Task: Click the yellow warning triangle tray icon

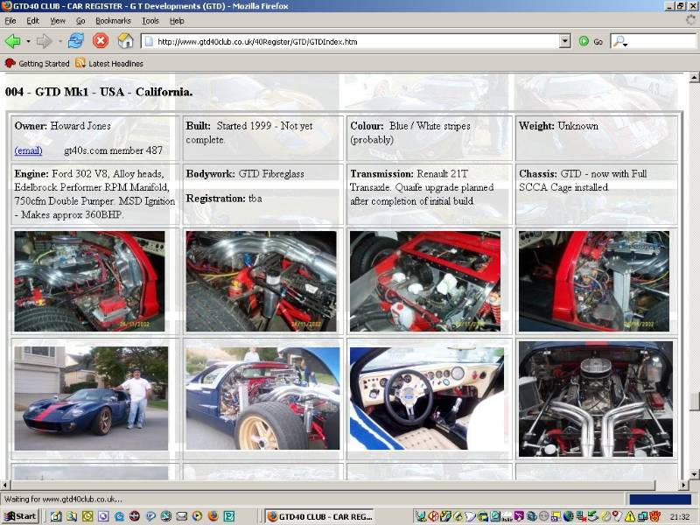Action: point(630,516)
